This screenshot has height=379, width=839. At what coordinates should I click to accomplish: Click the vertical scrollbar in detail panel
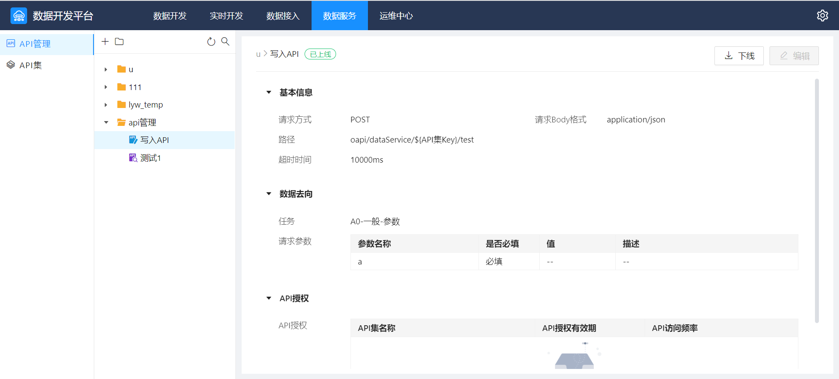pos(816,201)
